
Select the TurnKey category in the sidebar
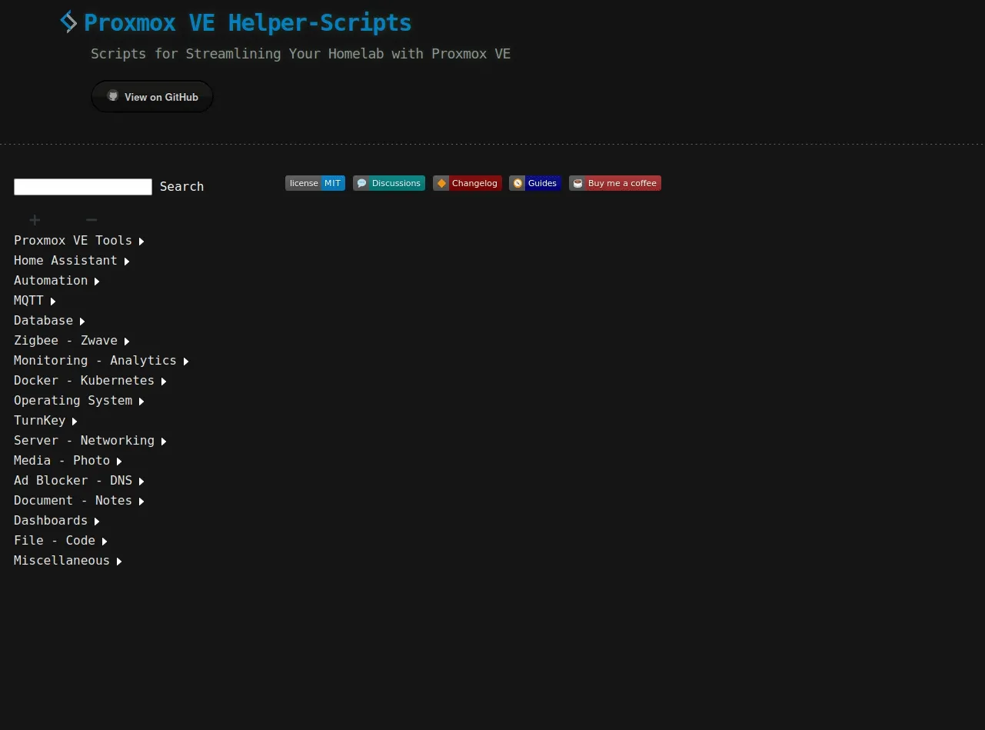39,421
